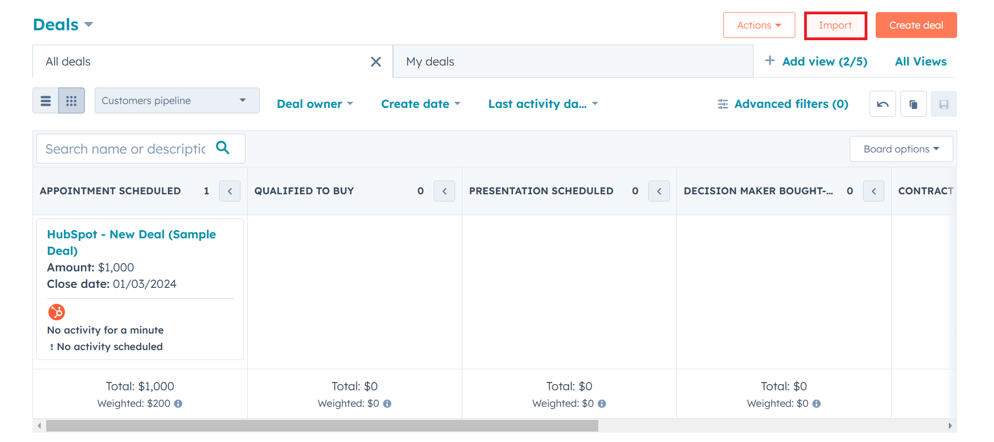Viewport: 994px width, 442px height.
Task: Click No activity scheduled warning
Action: tap(107, 347)
